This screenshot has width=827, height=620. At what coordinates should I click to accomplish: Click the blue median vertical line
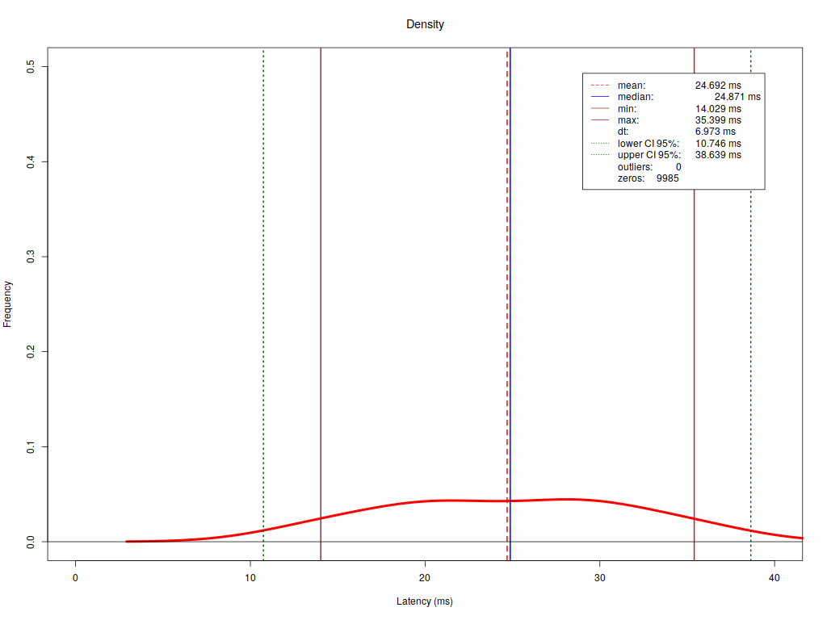[510, 304]
